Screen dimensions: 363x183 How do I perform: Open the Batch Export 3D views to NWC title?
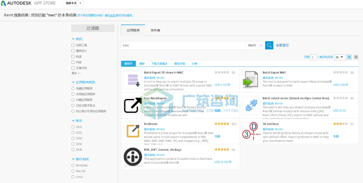(x=164, y=73)
